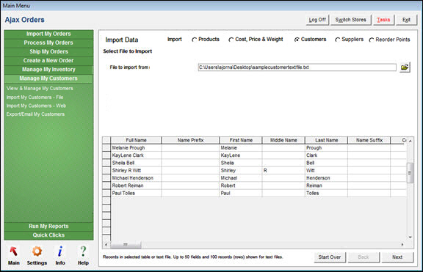423x272 pixels.
Task: Click the grid's scroll down arrow
Action: 410,238
